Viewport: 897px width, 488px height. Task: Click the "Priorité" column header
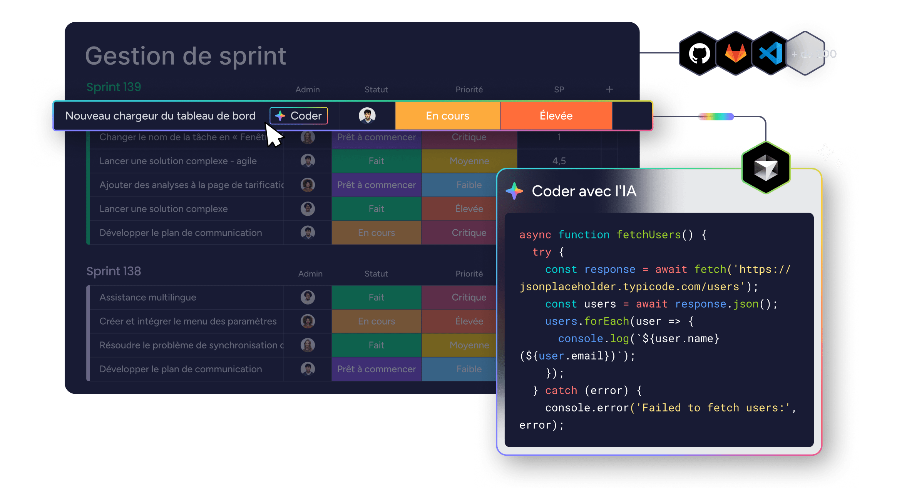pos(469,89)
